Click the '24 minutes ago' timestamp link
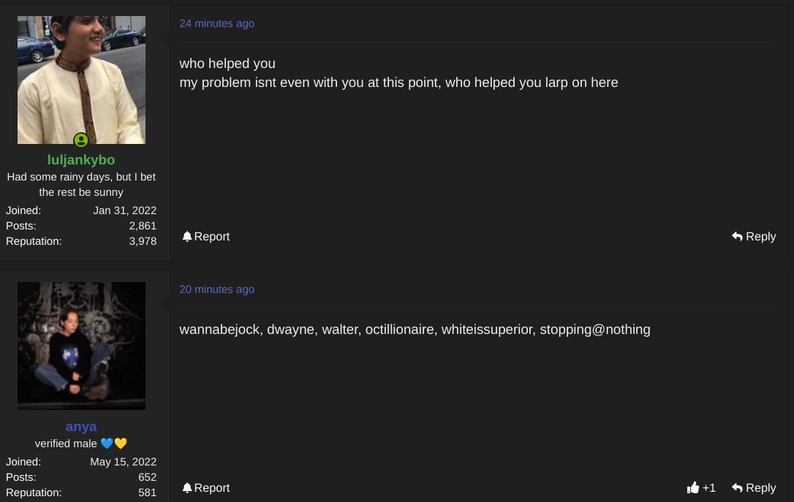794x502 pixels. click(216, 23)
